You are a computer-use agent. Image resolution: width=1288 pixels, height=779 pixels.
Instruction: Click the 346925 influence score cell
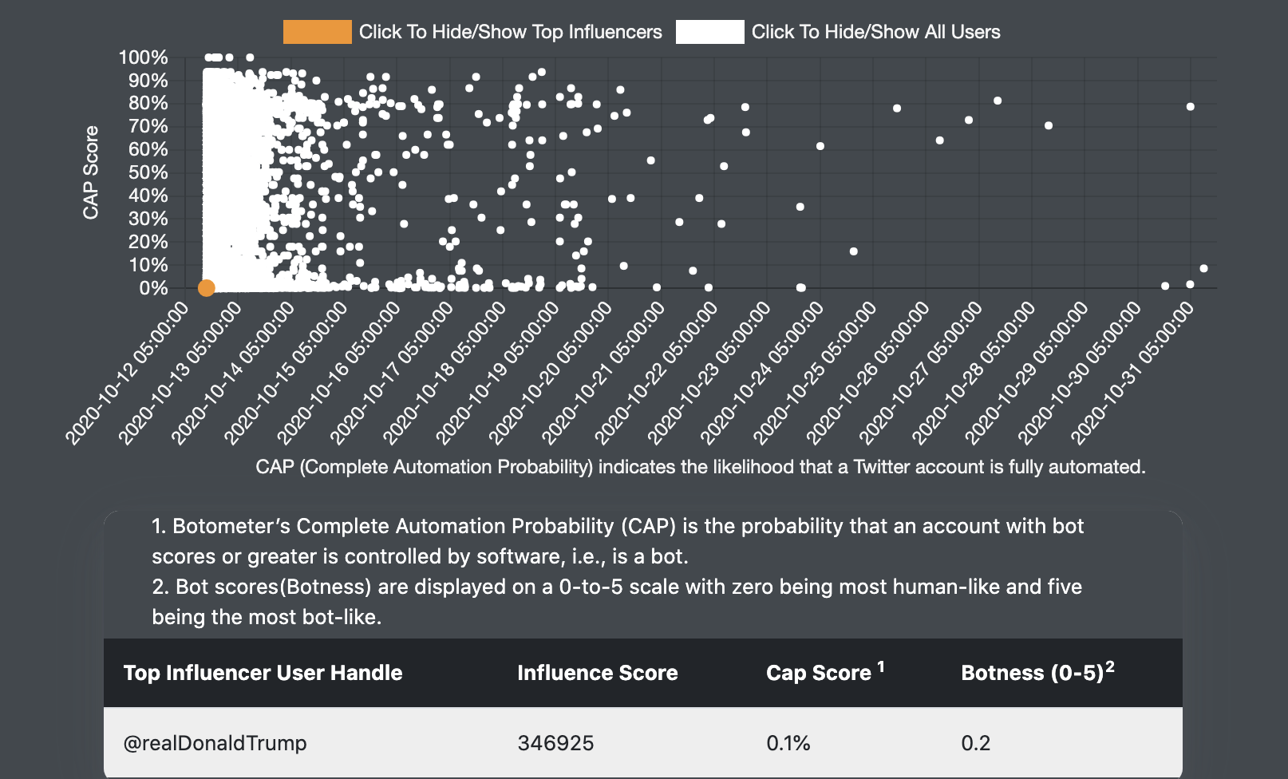click(x=555, y=743)
